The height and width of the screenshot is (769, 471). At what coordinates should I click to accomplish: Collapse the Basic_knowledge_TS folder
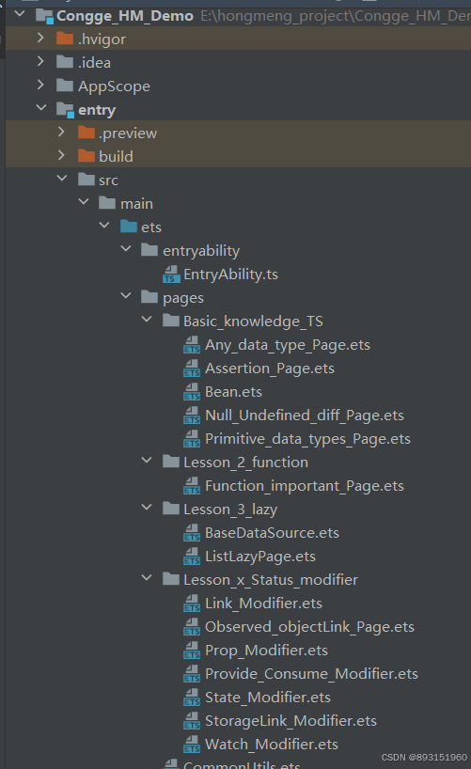coord(147,320)
